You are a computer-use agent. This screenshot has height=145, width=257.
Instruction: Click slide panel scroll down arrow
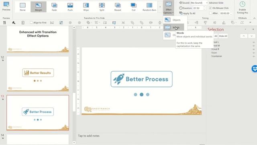pos(74,143)
